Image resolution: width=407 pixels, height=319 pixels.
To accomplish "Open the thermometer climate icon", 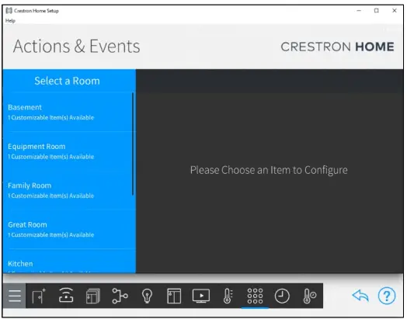I will [x=228, y=296].
